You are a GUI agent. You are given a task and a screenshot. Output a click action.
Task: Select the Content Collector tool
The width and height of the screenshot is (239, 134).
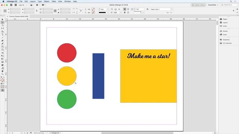tap(3, 31)
